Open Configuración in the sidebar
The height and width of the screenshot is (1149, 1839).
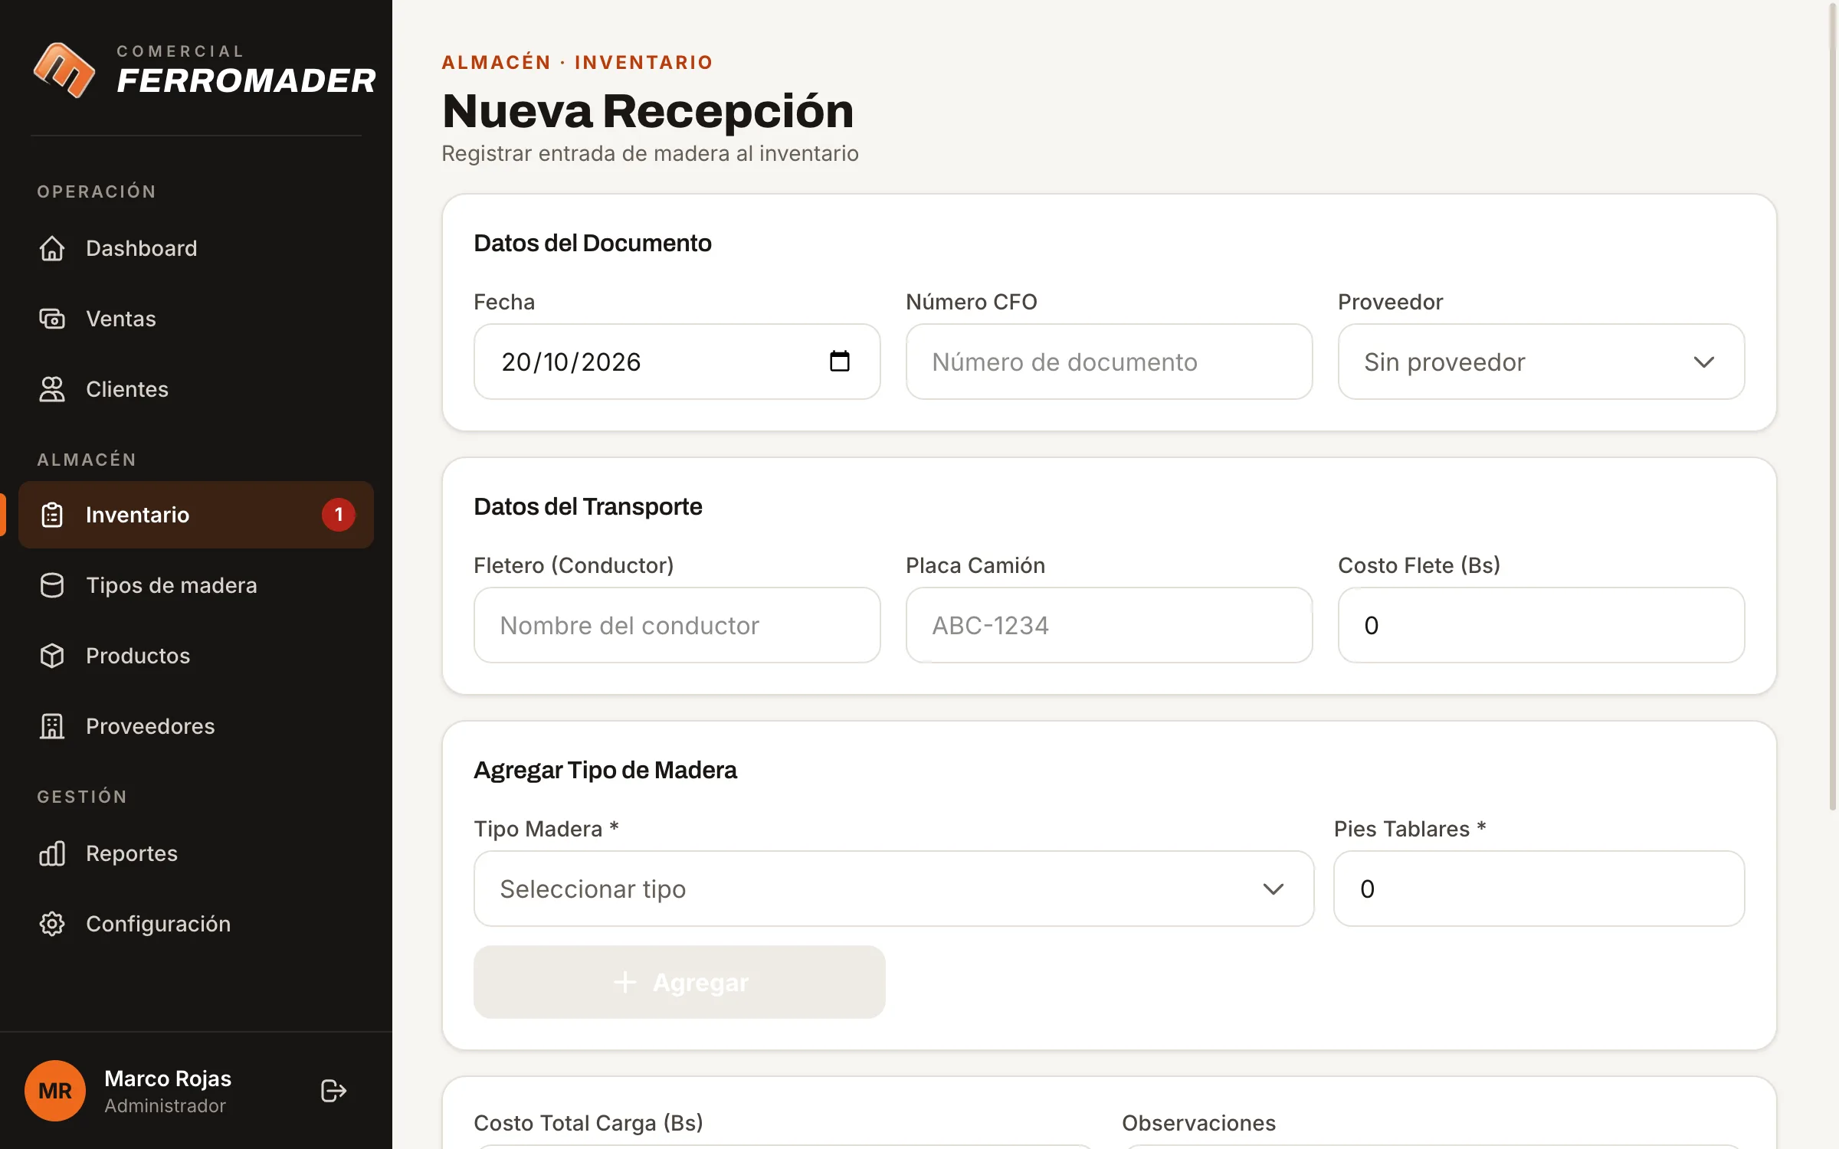196,924
